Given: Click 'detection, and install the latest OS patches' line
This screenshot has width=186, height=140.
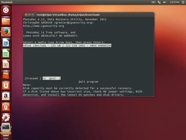Looking at the screenshot, I should pyautogui.click(x=74, y=94).
